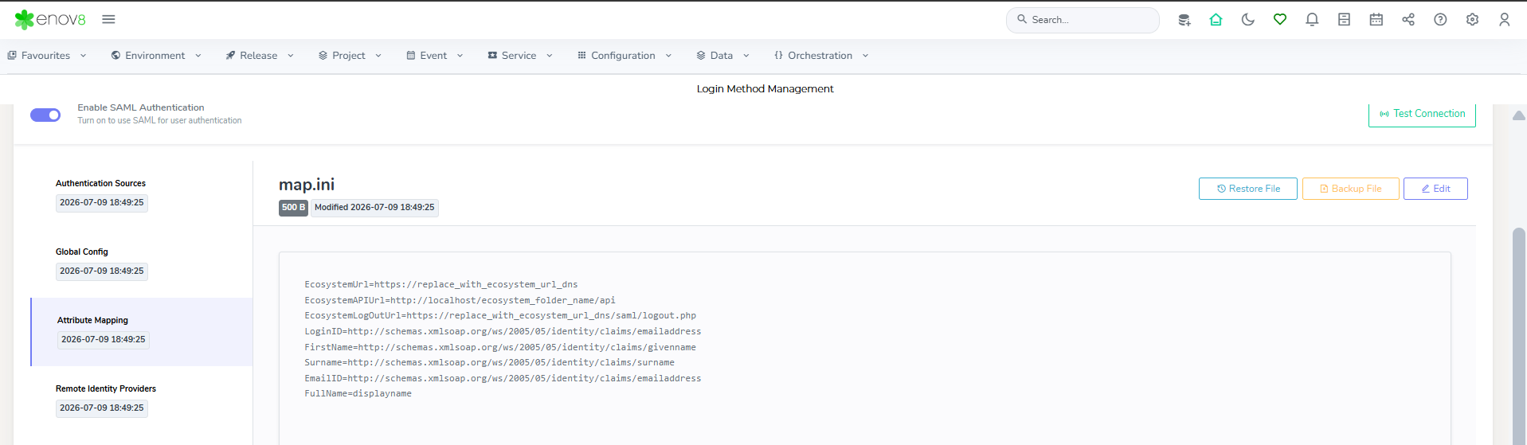
Task: Open the notifications bell icon
Action: tap(1312, 20)
